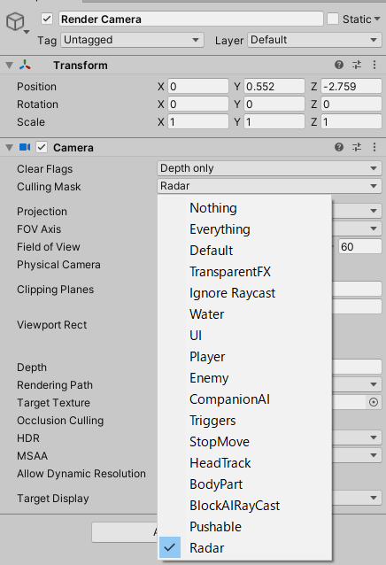This screenshot has width=386, height=565.
Task: Open Camera preset settings icon
Action: coord(357,147)
